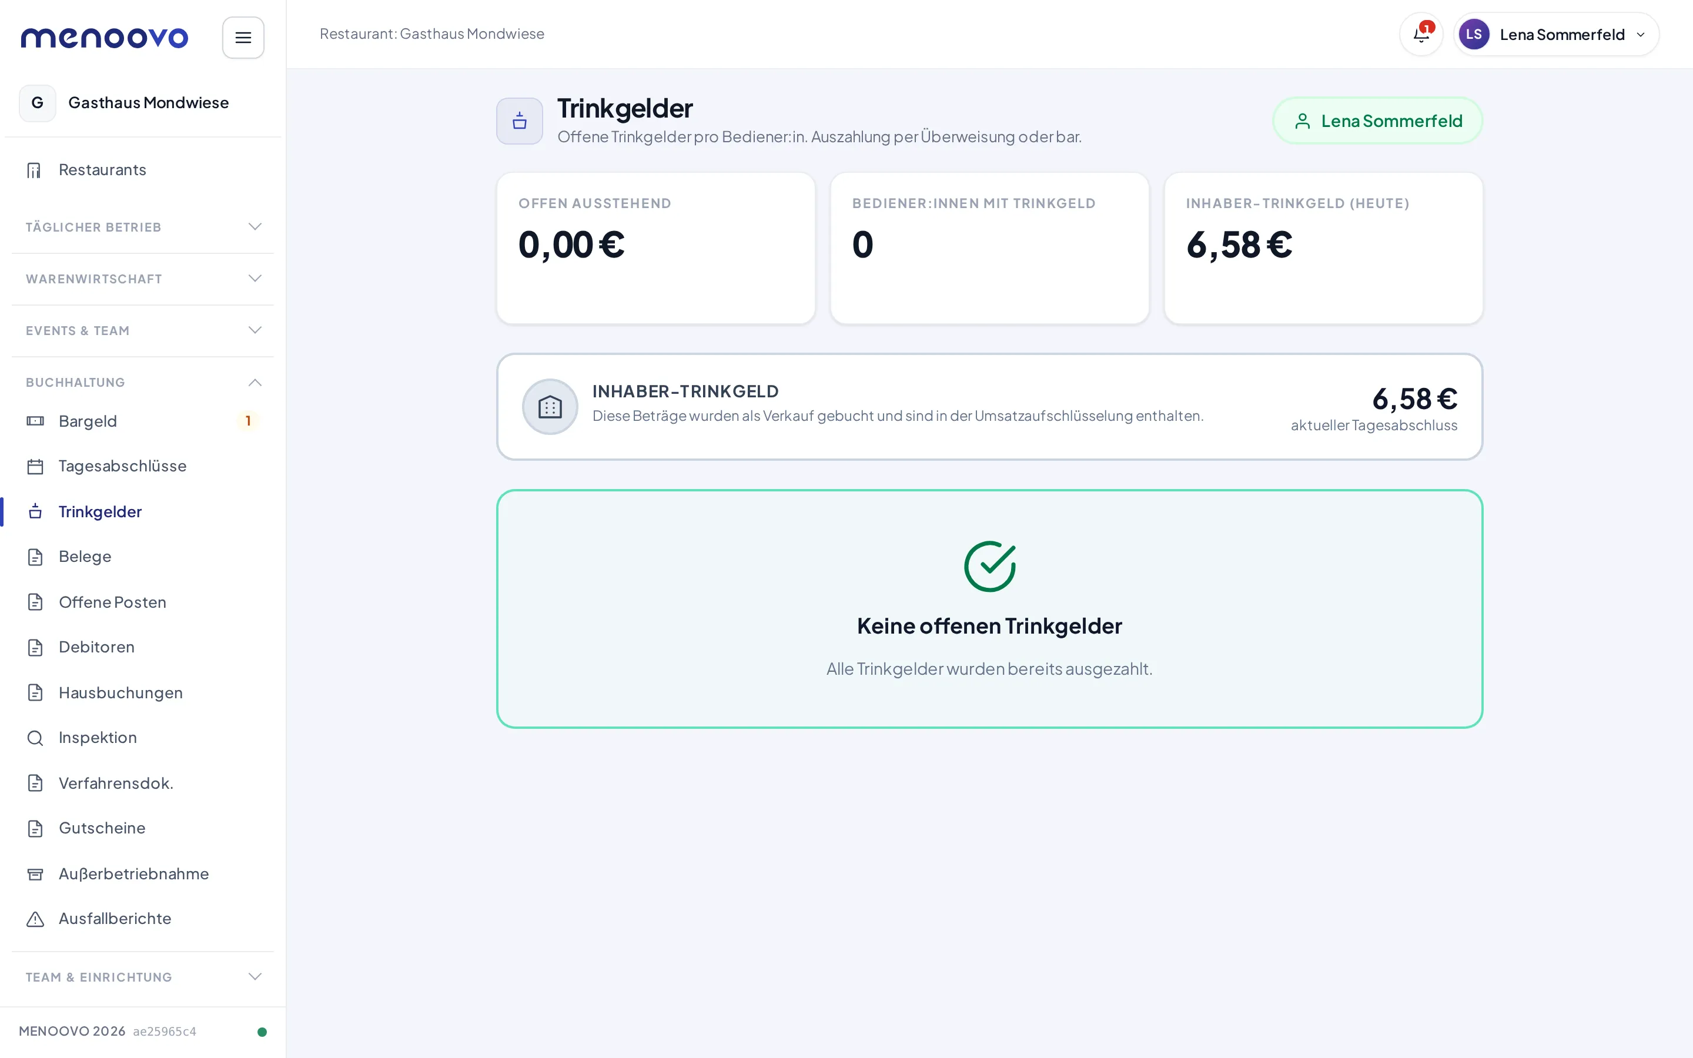
Task: Click the Ausfallberichte warning triangle icon
Action: pyautogui.click(x=35, y=919)
